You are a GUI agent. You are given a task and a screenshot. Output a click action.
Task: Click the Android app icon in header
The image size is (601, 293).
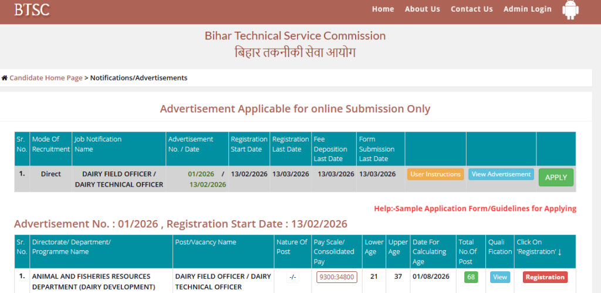click(570, 10)
